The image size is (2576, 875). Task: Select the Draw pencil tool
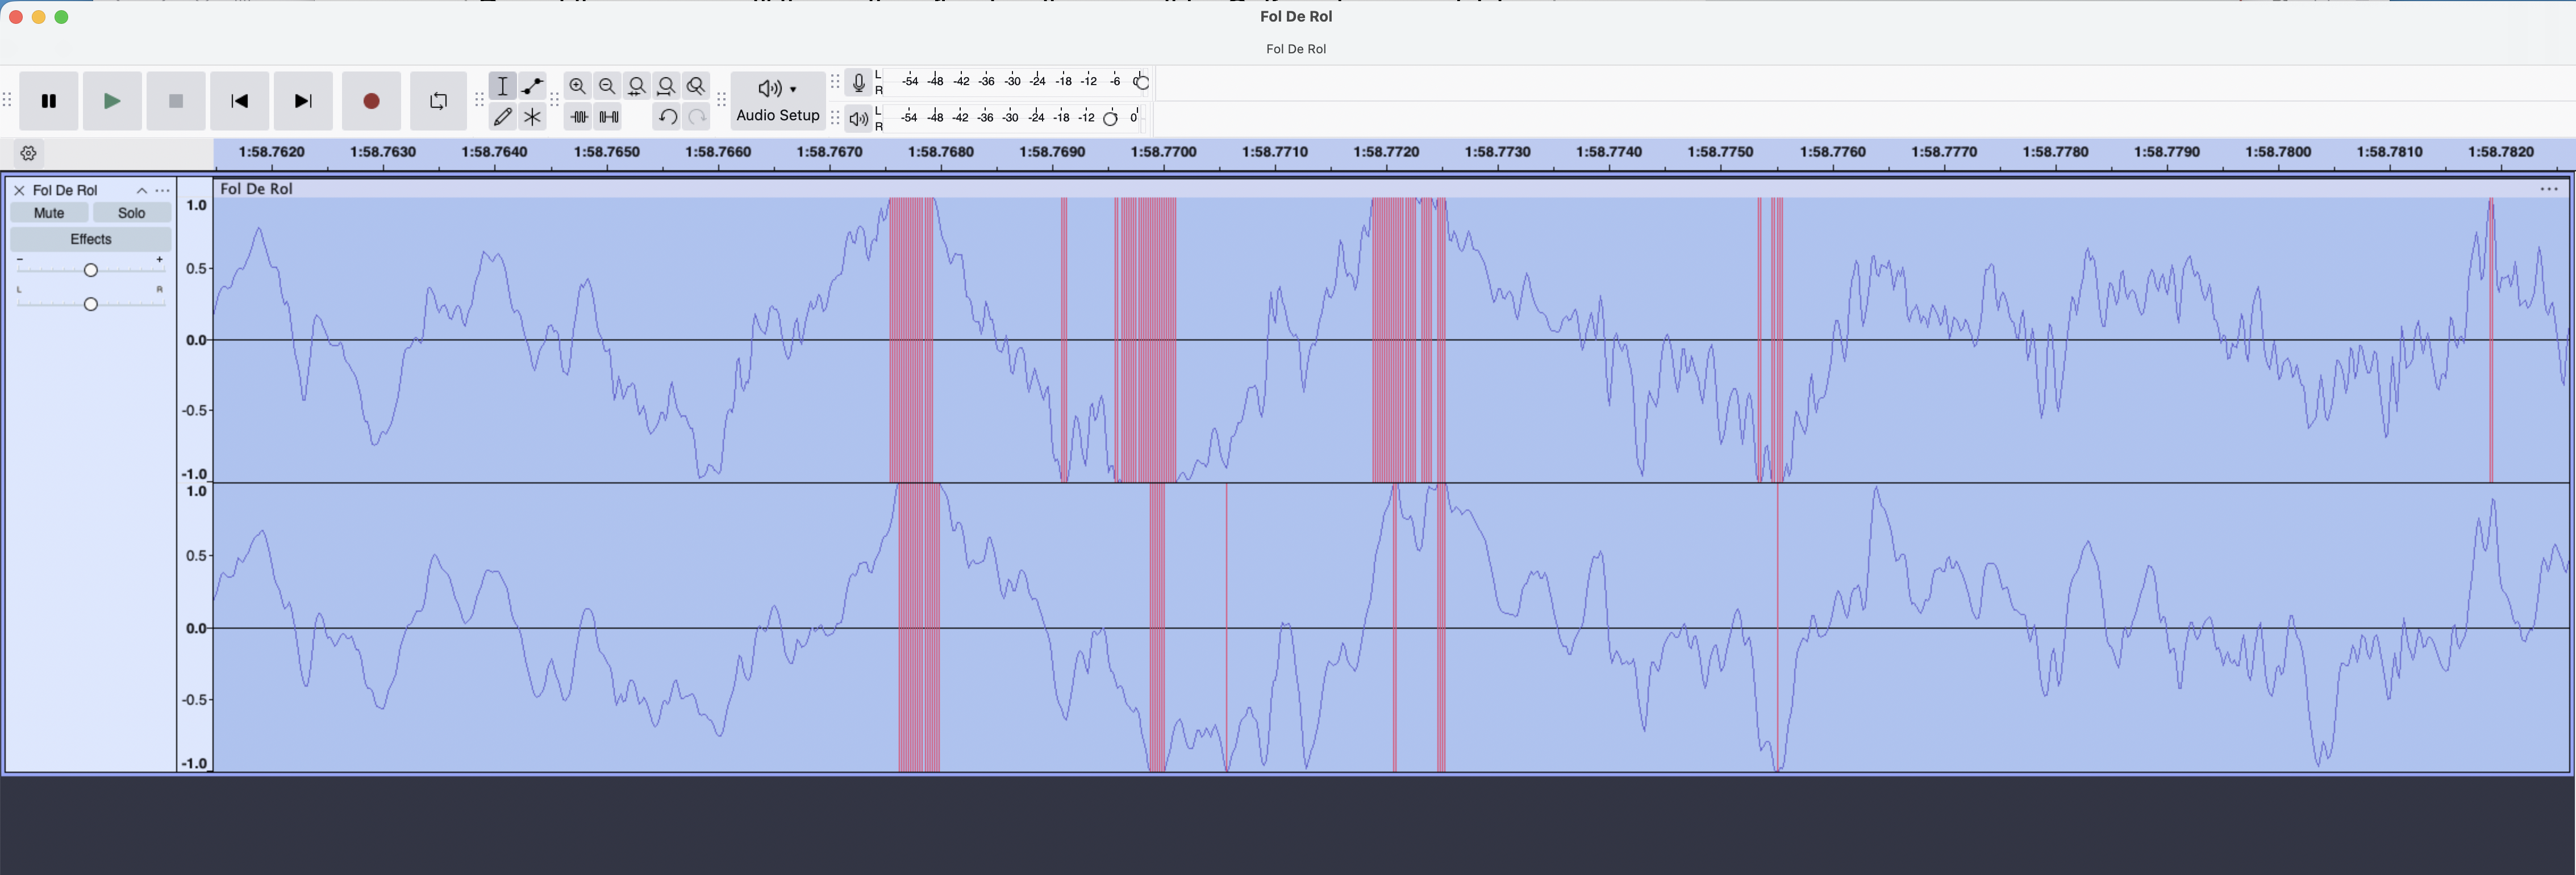point(503,117)
